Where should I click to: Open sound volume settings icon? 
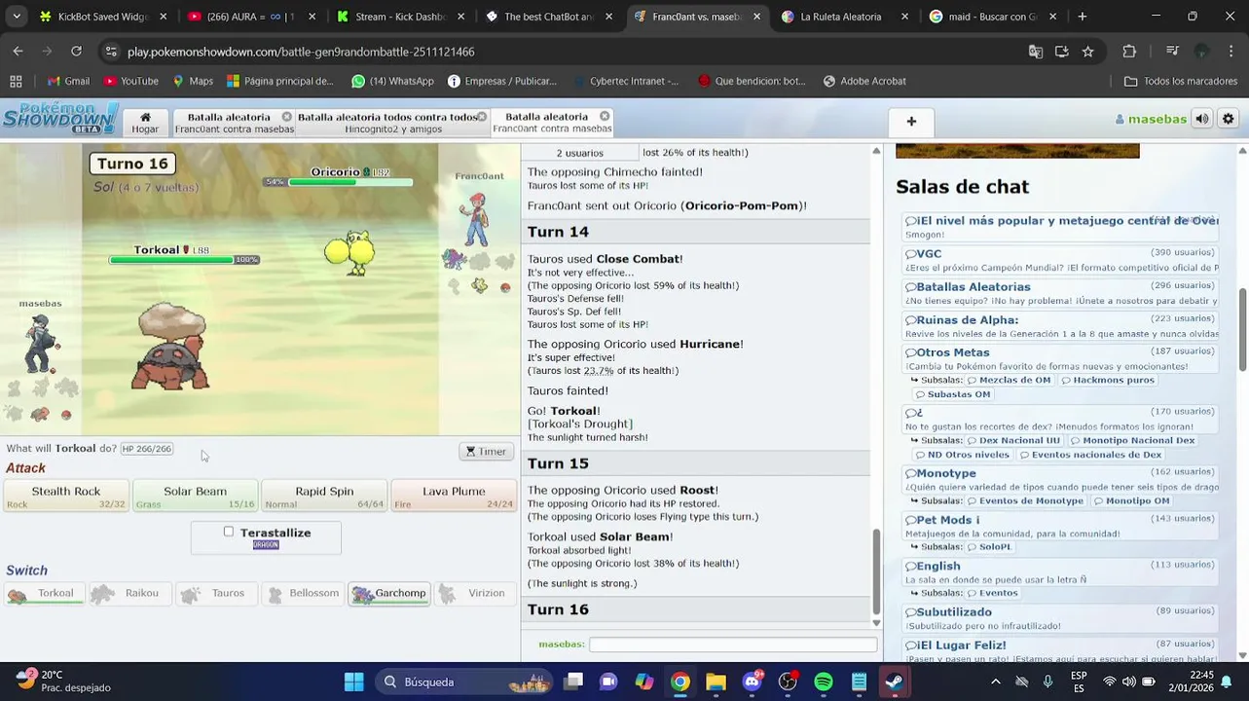(x=1202, y=119)
